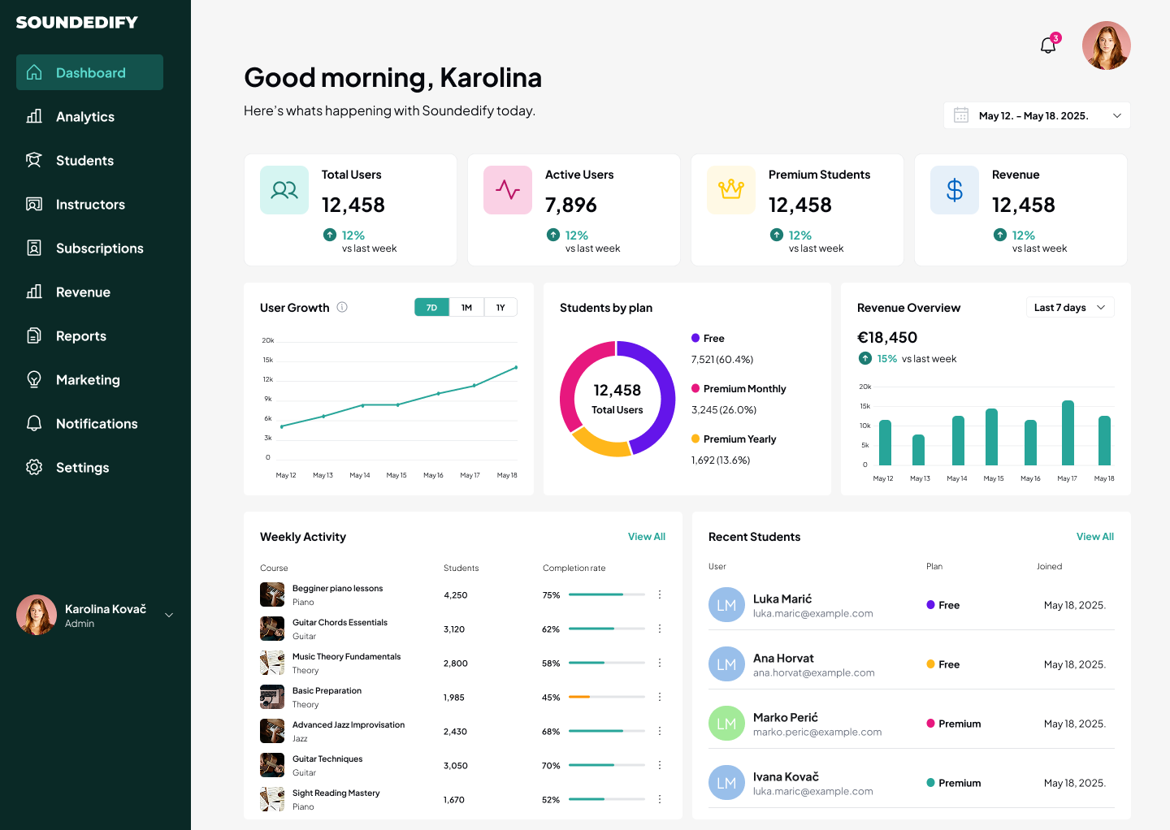This screenshot has height=830, width=1170.
Task: Click the Music Theory Fundamentals course thumbnail
Action: pos(272,663)
